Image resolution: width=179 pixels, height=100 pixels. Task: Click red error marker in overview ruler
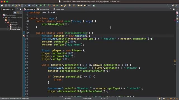coord(175,20)
